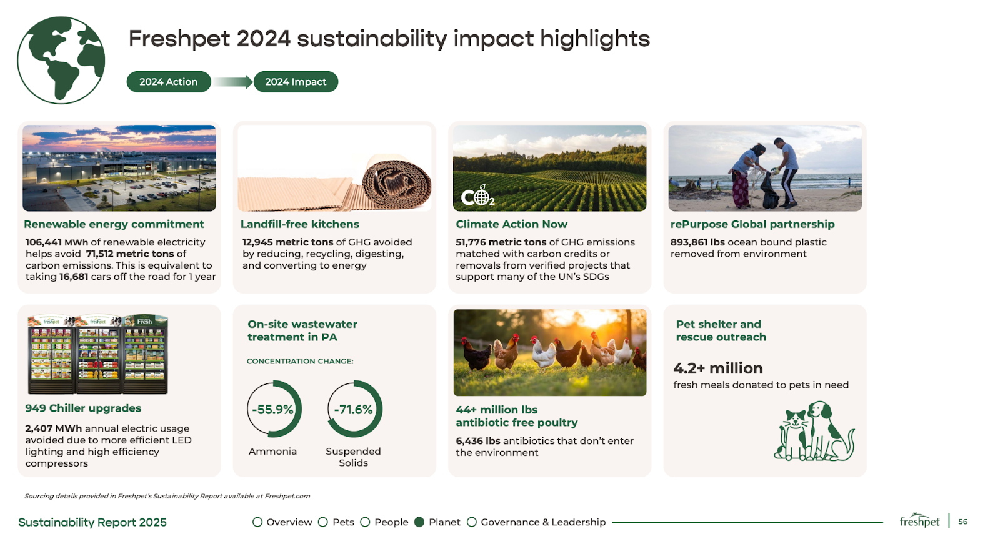The image size is (1000, 539).
Task: Click the Suspended Solids label
Action: click(353, 457)
